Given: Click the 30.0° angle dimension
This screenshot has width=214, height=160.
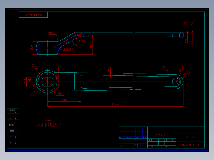Looking at the screenshot, I should [74, 45].
